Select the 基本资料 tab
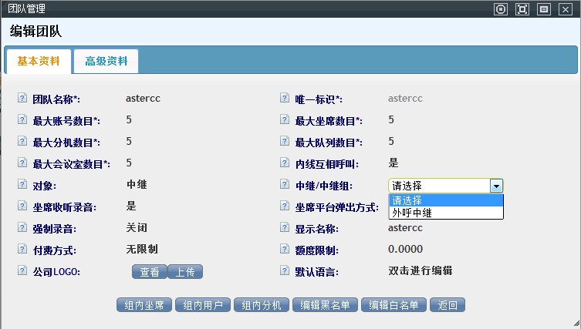Screen dimensions: 581x329 pyautogui.click(x=39, y=61)
